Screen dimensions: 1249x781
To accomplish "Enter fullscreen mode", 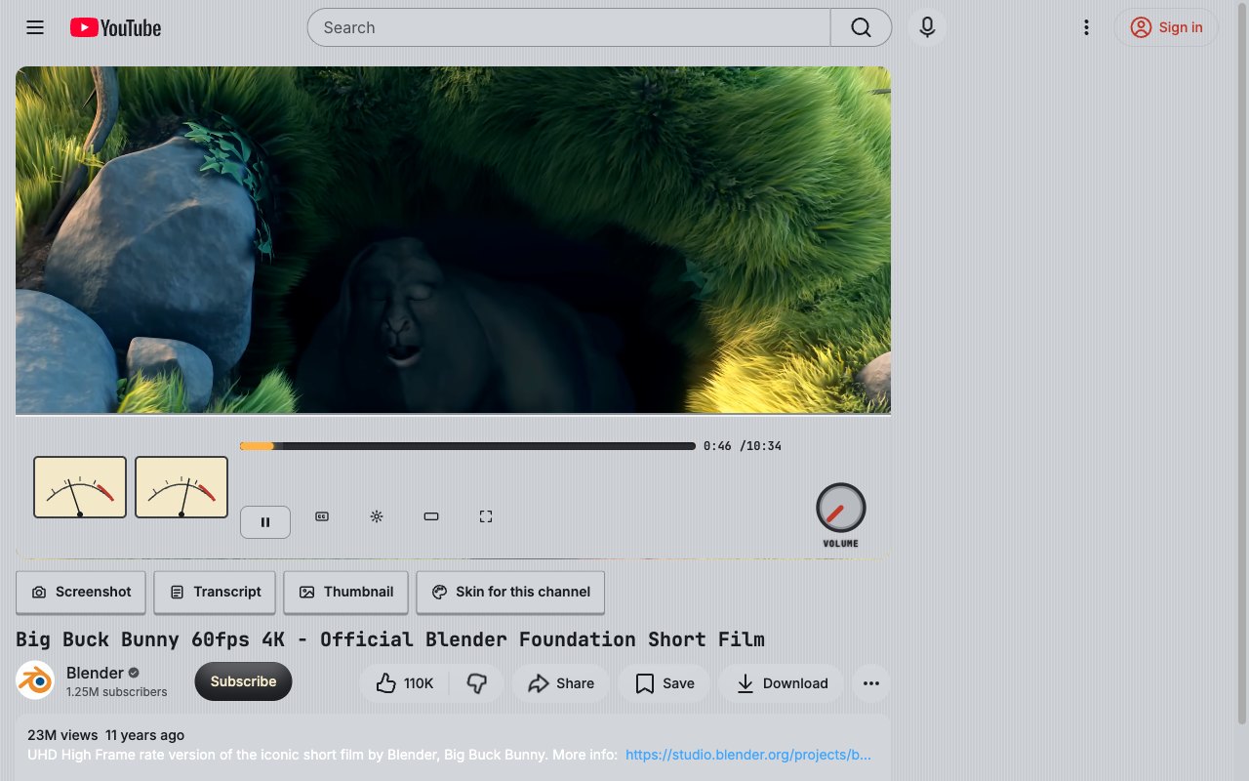I will coord(486,516).
